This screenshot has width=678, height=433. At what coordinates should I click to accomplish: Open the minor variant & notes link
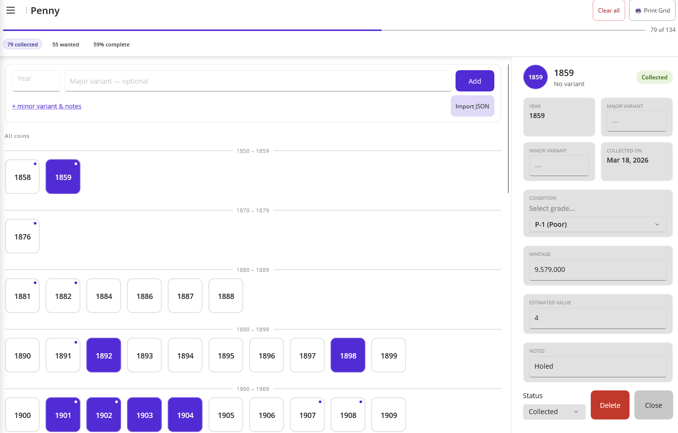click(x=47, y=106)
